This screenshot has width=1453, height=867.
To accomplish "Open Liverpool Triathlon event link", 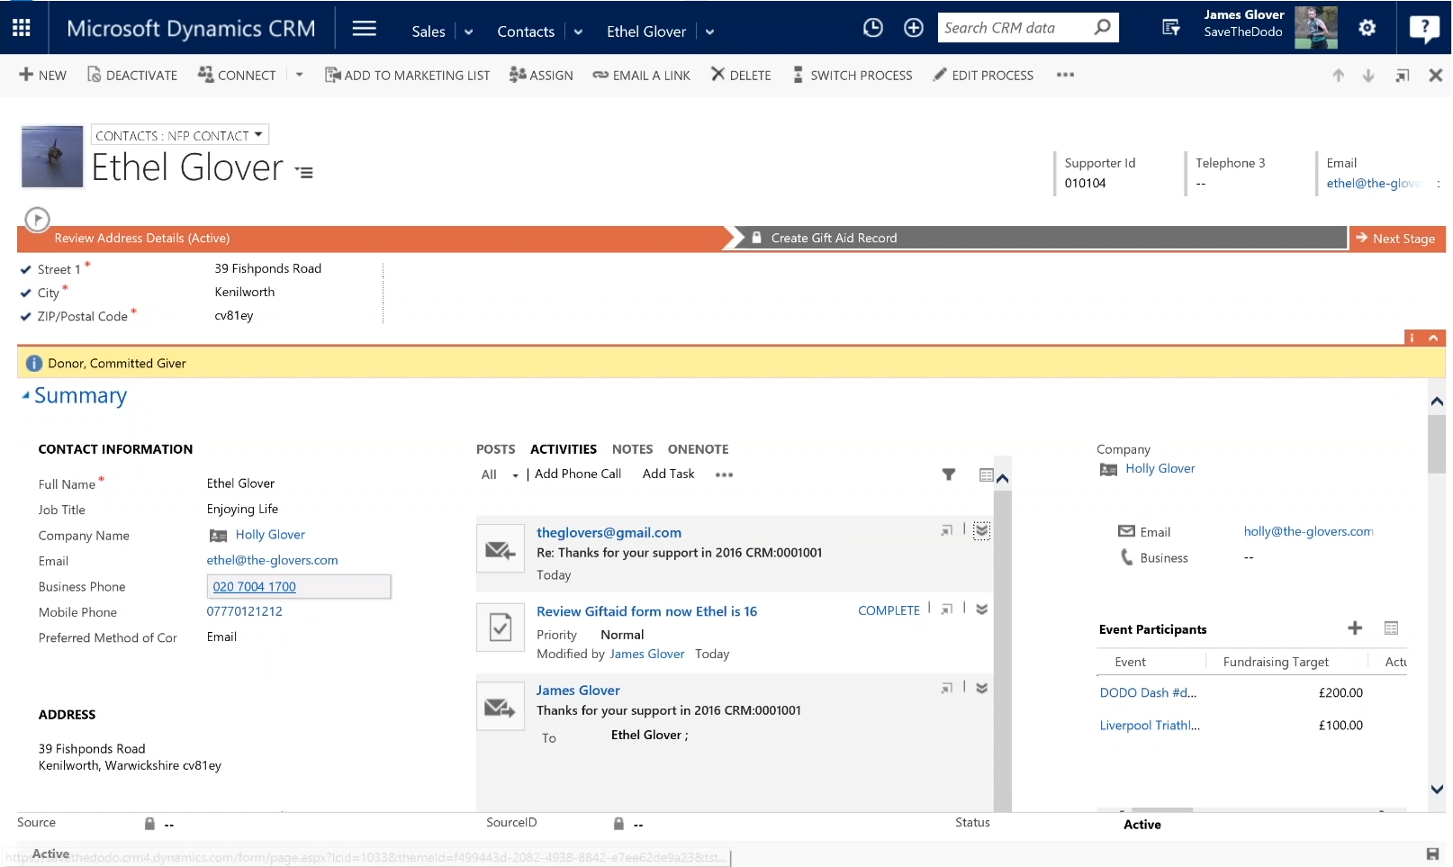I will tap(1150, 726).
